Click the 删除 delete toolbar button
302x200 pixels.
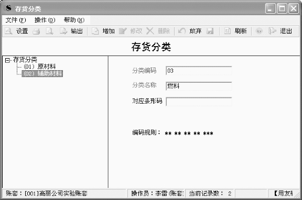click(x=158, y=31)
